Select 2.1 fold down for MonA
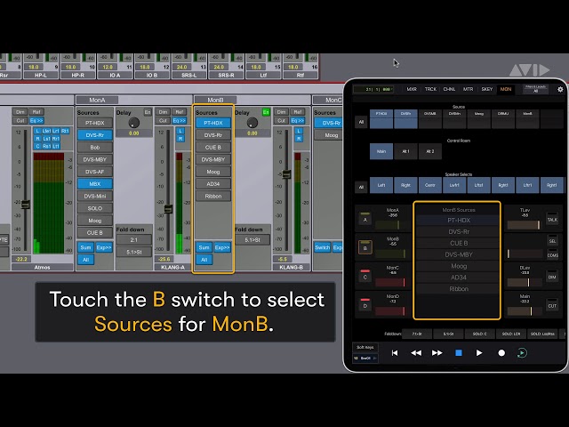The image size is (569, 427). pyautogui.click(x=134, y=239)
